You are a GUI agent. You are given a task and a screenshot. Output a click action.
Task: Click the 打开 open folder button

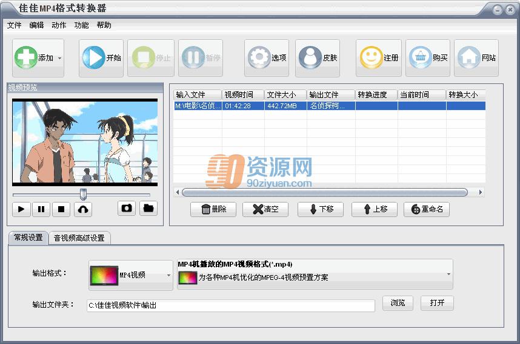(437, 303)
